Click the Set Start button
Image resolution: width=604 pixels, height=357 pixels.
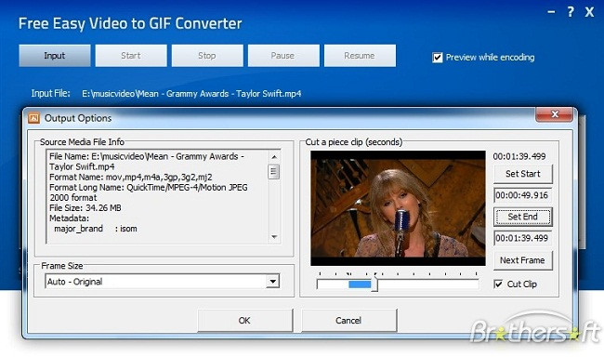point(523,174)
